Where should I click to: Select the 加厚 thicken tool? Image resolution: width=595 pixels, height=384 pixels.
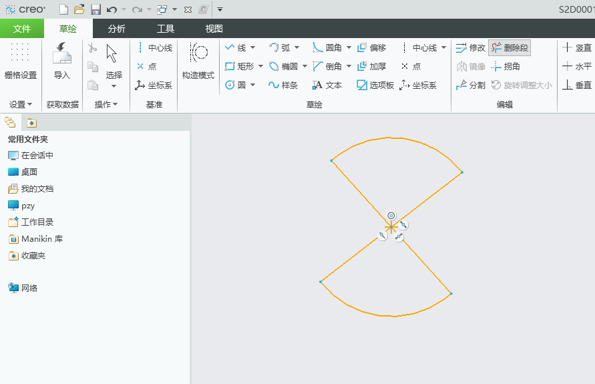(x=372, y=66)
